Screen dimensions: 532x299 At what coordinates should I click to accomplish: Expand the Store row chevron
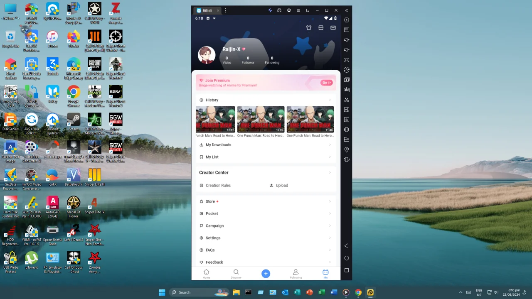(x=330, y=201)
